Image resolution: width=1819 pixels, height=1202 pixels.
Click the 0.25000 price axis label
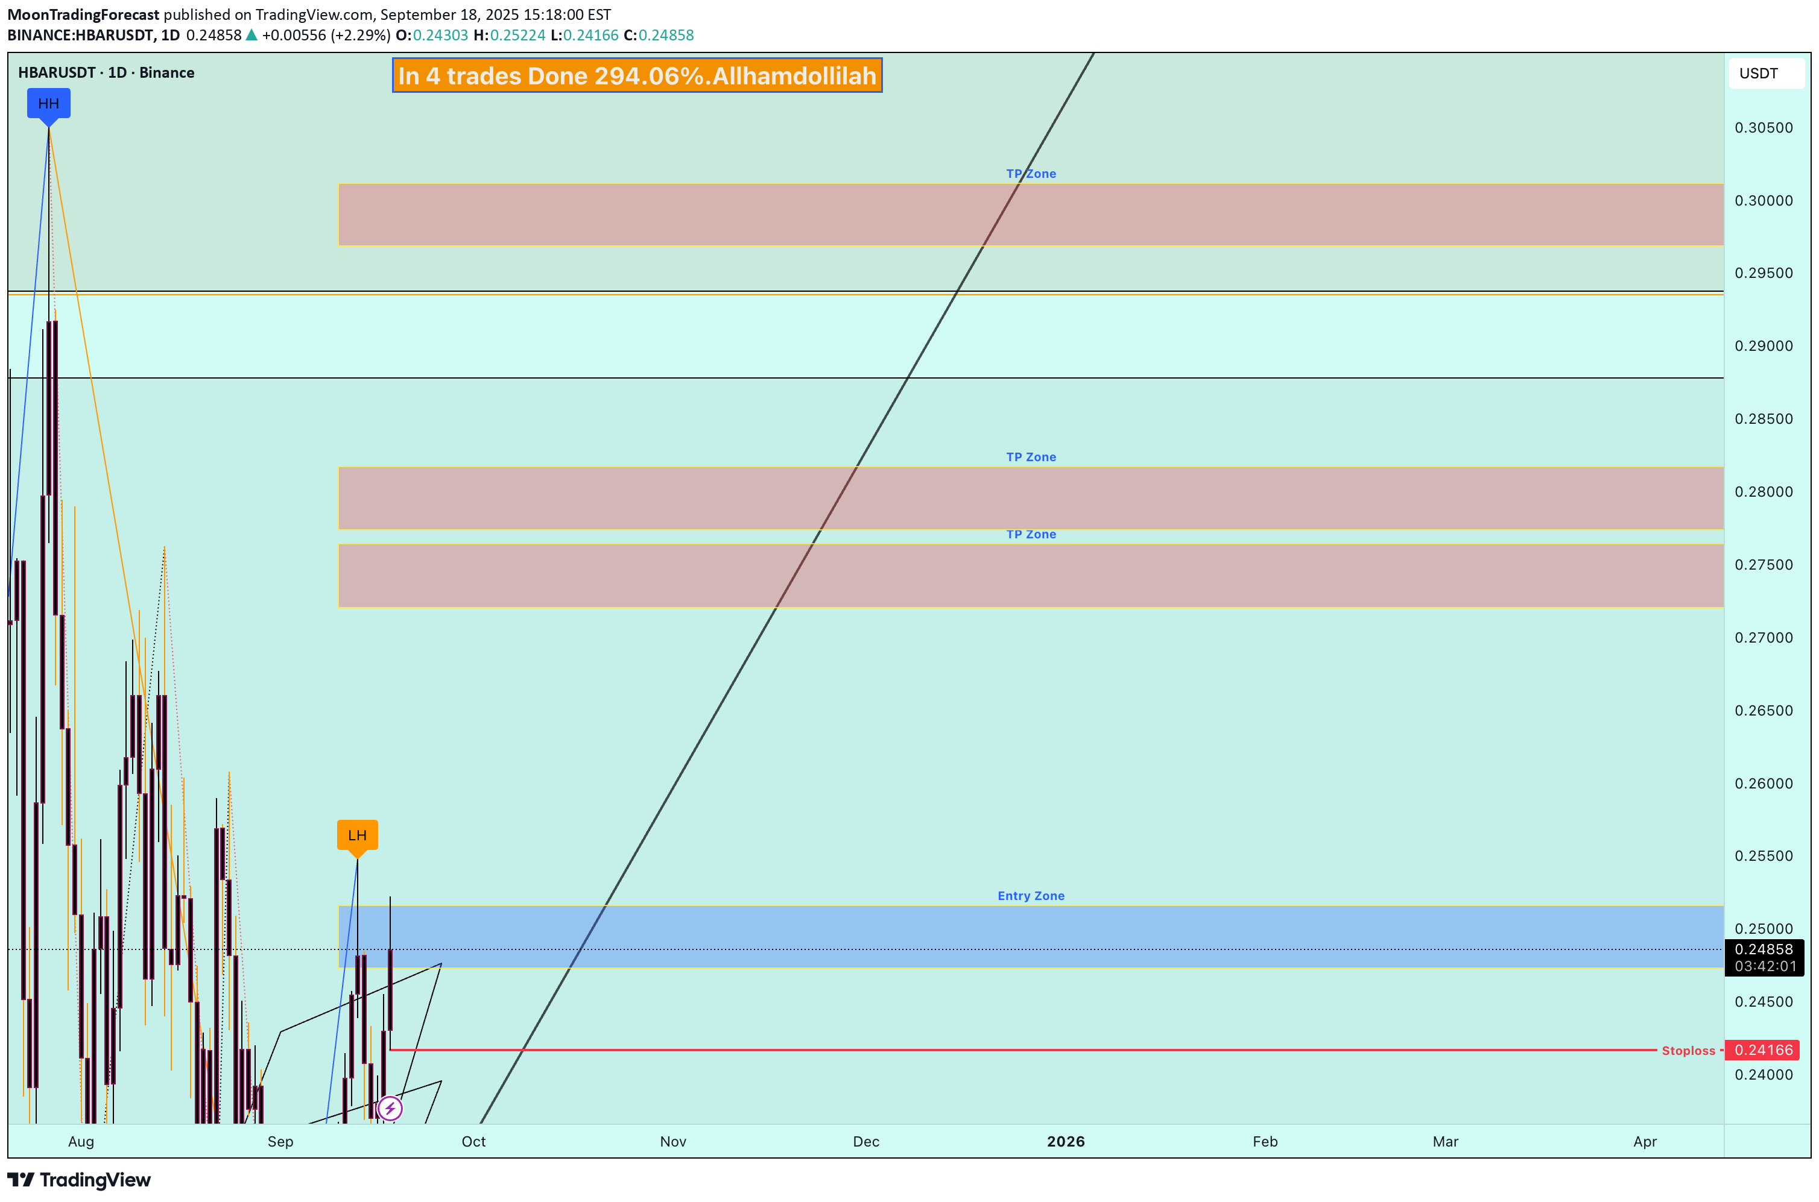(x=1764, y=928)
